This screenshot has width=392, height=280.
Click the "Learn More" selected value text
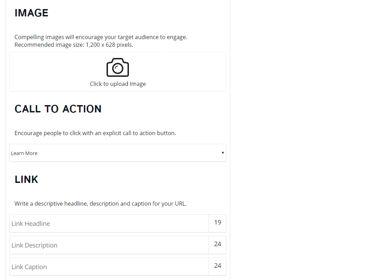coord(24,153)
